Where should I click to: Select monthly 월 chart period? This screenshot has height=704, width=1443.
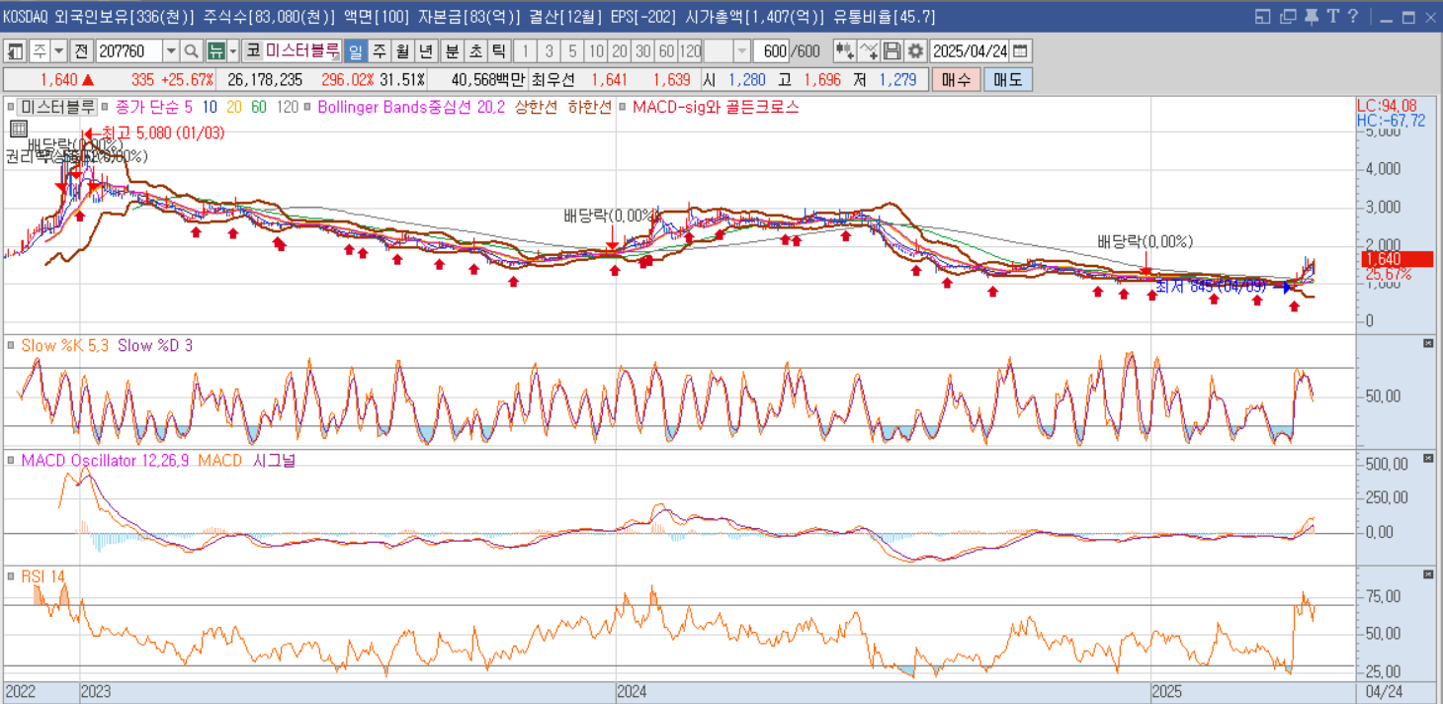[x=403, y=51]
